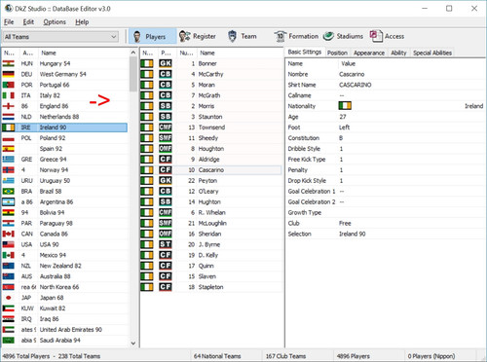Select player O'Leary in the list
The image size is (487, 362).
[211, 192]
